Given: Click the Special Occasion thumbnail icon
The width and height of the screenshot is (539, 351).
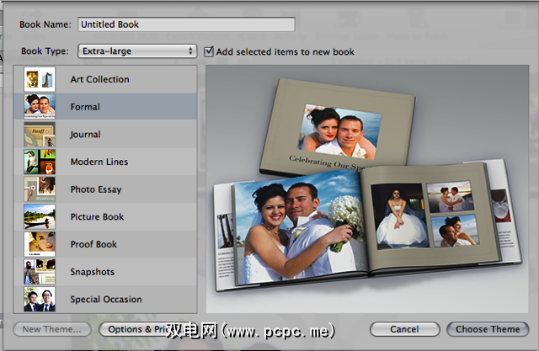Looking at the screenshot, I should point(40,299).
